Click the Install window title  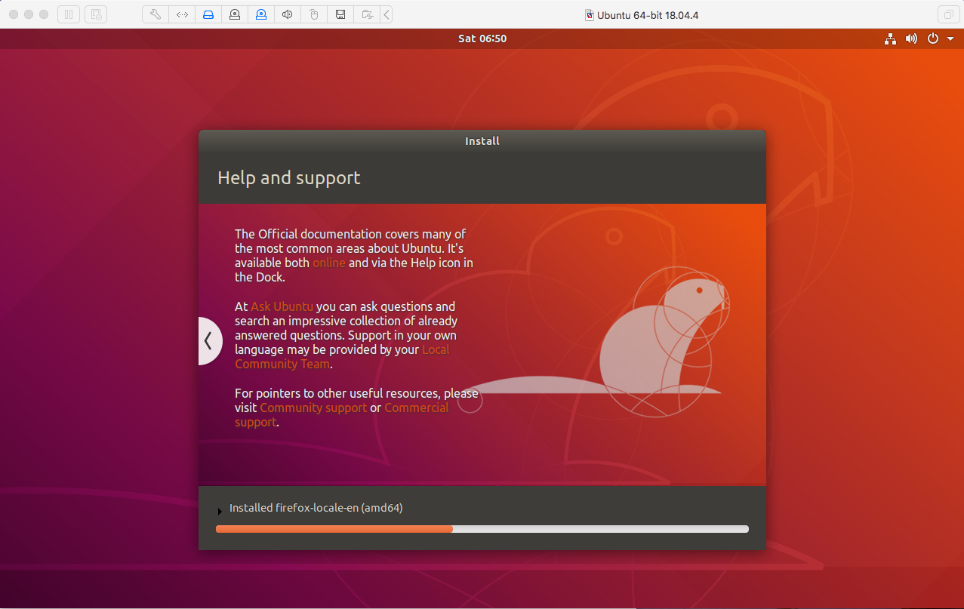click(x=482, y=141)
